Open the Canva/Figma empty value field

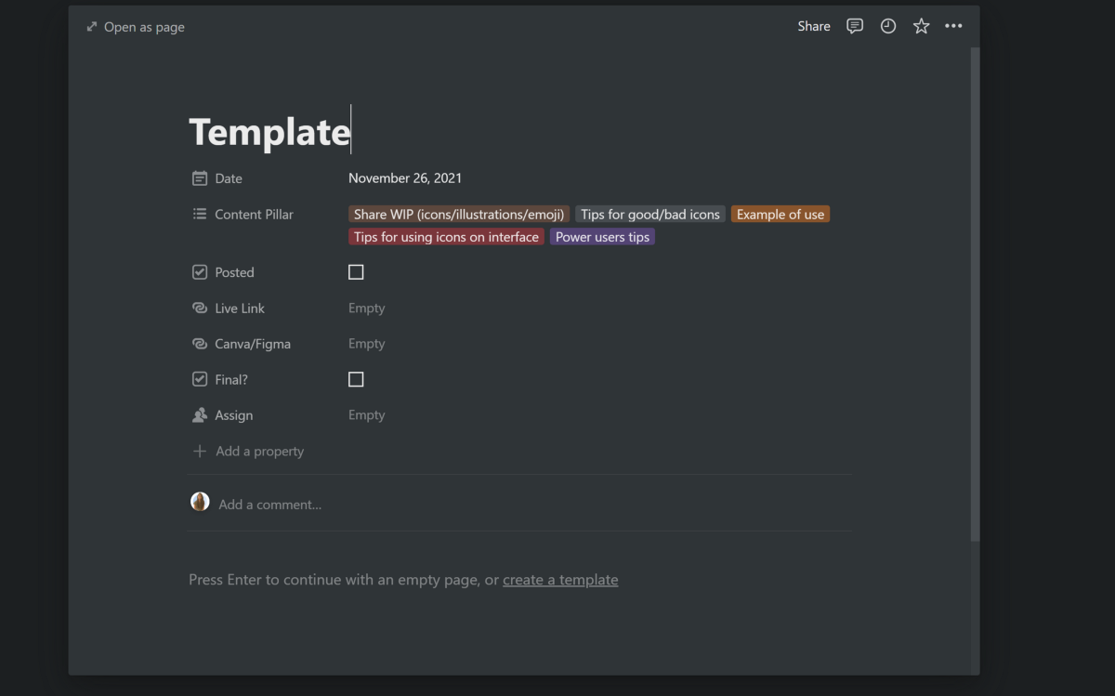366,343
